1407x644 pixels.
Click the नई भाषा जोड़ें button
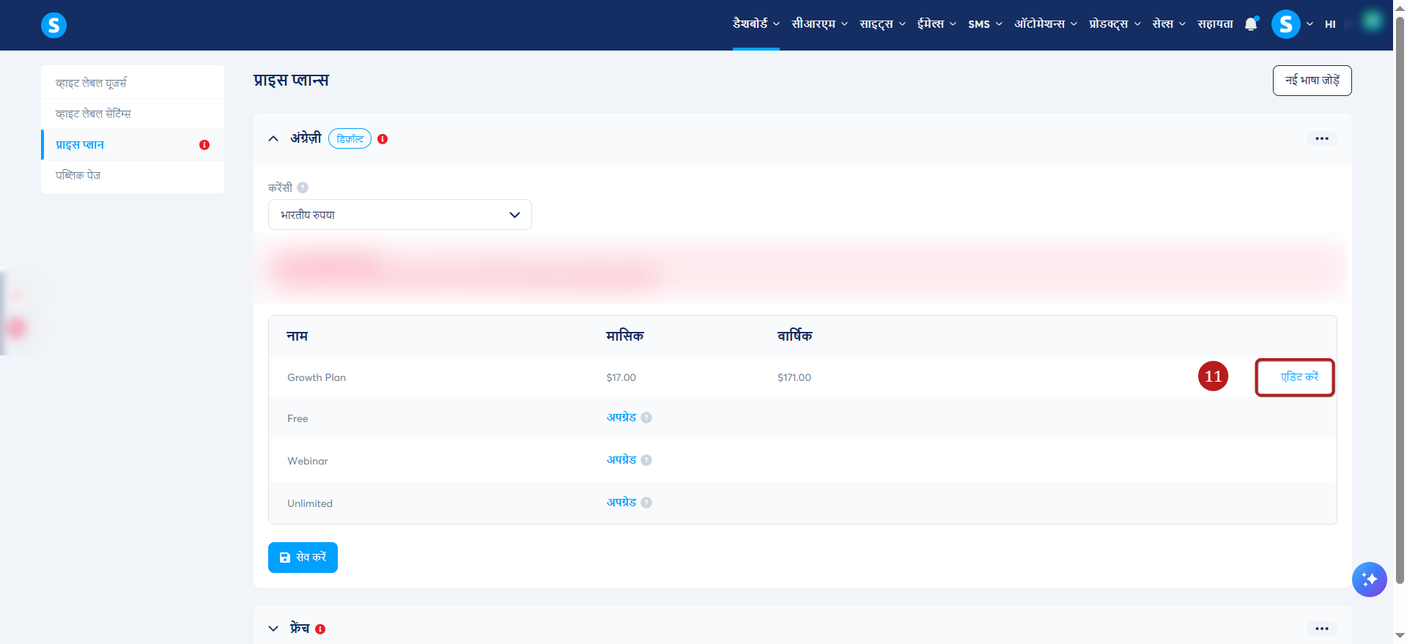[x=1312, y=81]
